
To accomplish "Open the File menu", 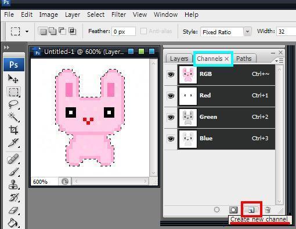I will tap(9, 14).
